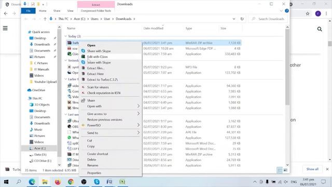The width and height of the screenshot is (332, 187).
Task: Click the Windows Start button
Action: coord(6,182)
